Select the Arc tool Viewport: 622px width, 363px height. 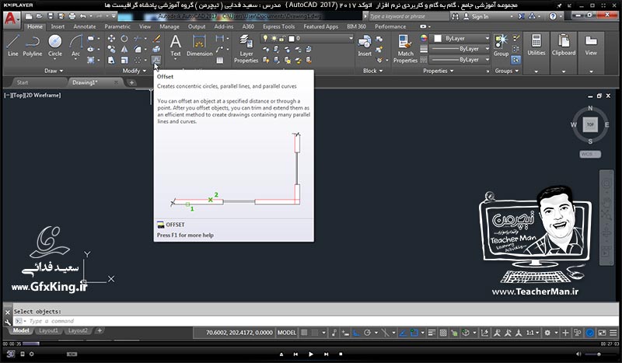75,46
